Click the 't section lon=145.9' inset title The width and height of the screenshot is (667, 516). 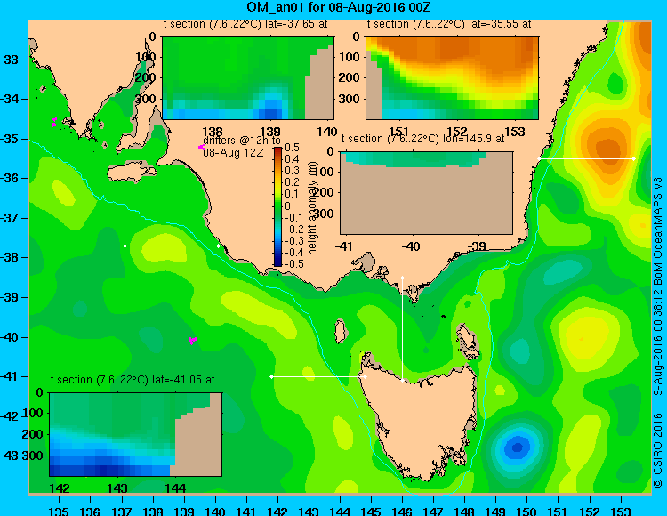(422, 139)
